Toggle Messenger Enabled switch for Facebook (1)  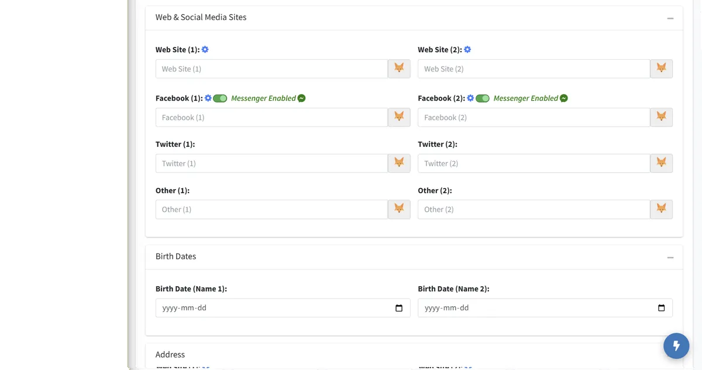point(220,98)
